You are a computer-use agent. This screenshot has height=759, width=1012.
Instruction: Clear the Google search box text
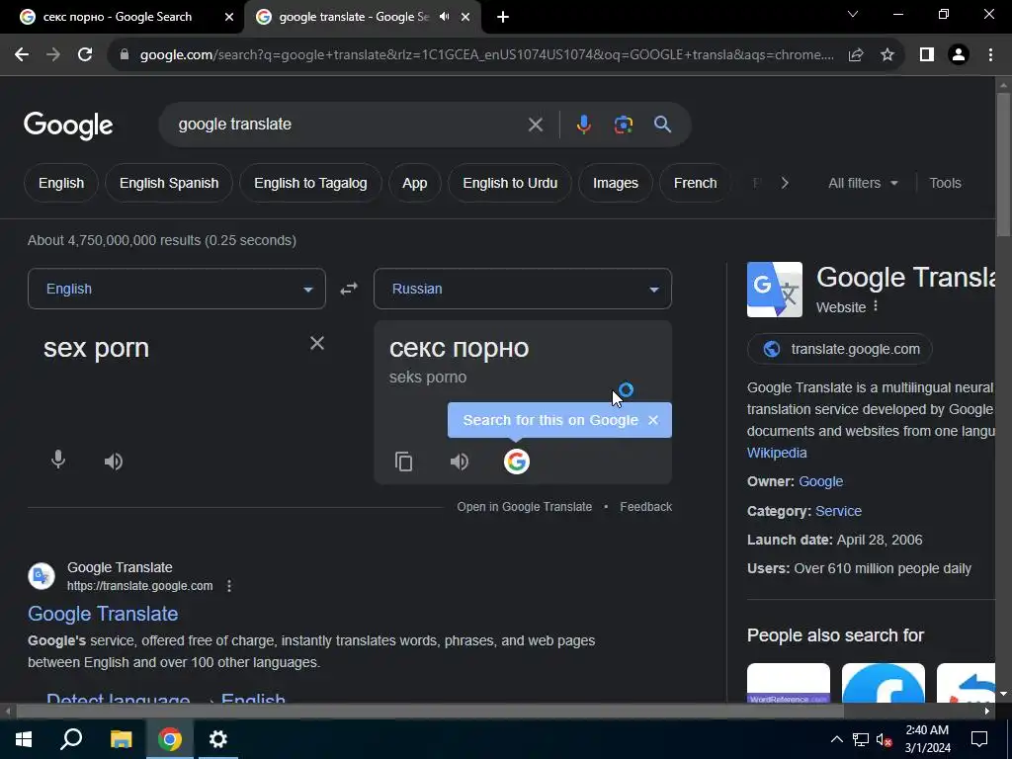(535, 125)
